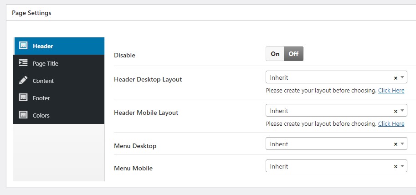416x195 pixels.
Task: Expand the Menu Desktop dropdown arrow
Action: pyautogui.click(x=402, y=144)
